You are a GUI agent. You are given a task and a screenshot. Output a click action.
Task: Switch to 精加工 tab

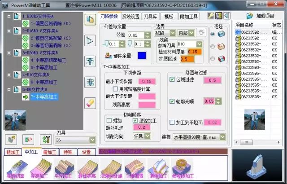[x=50, y=152]
